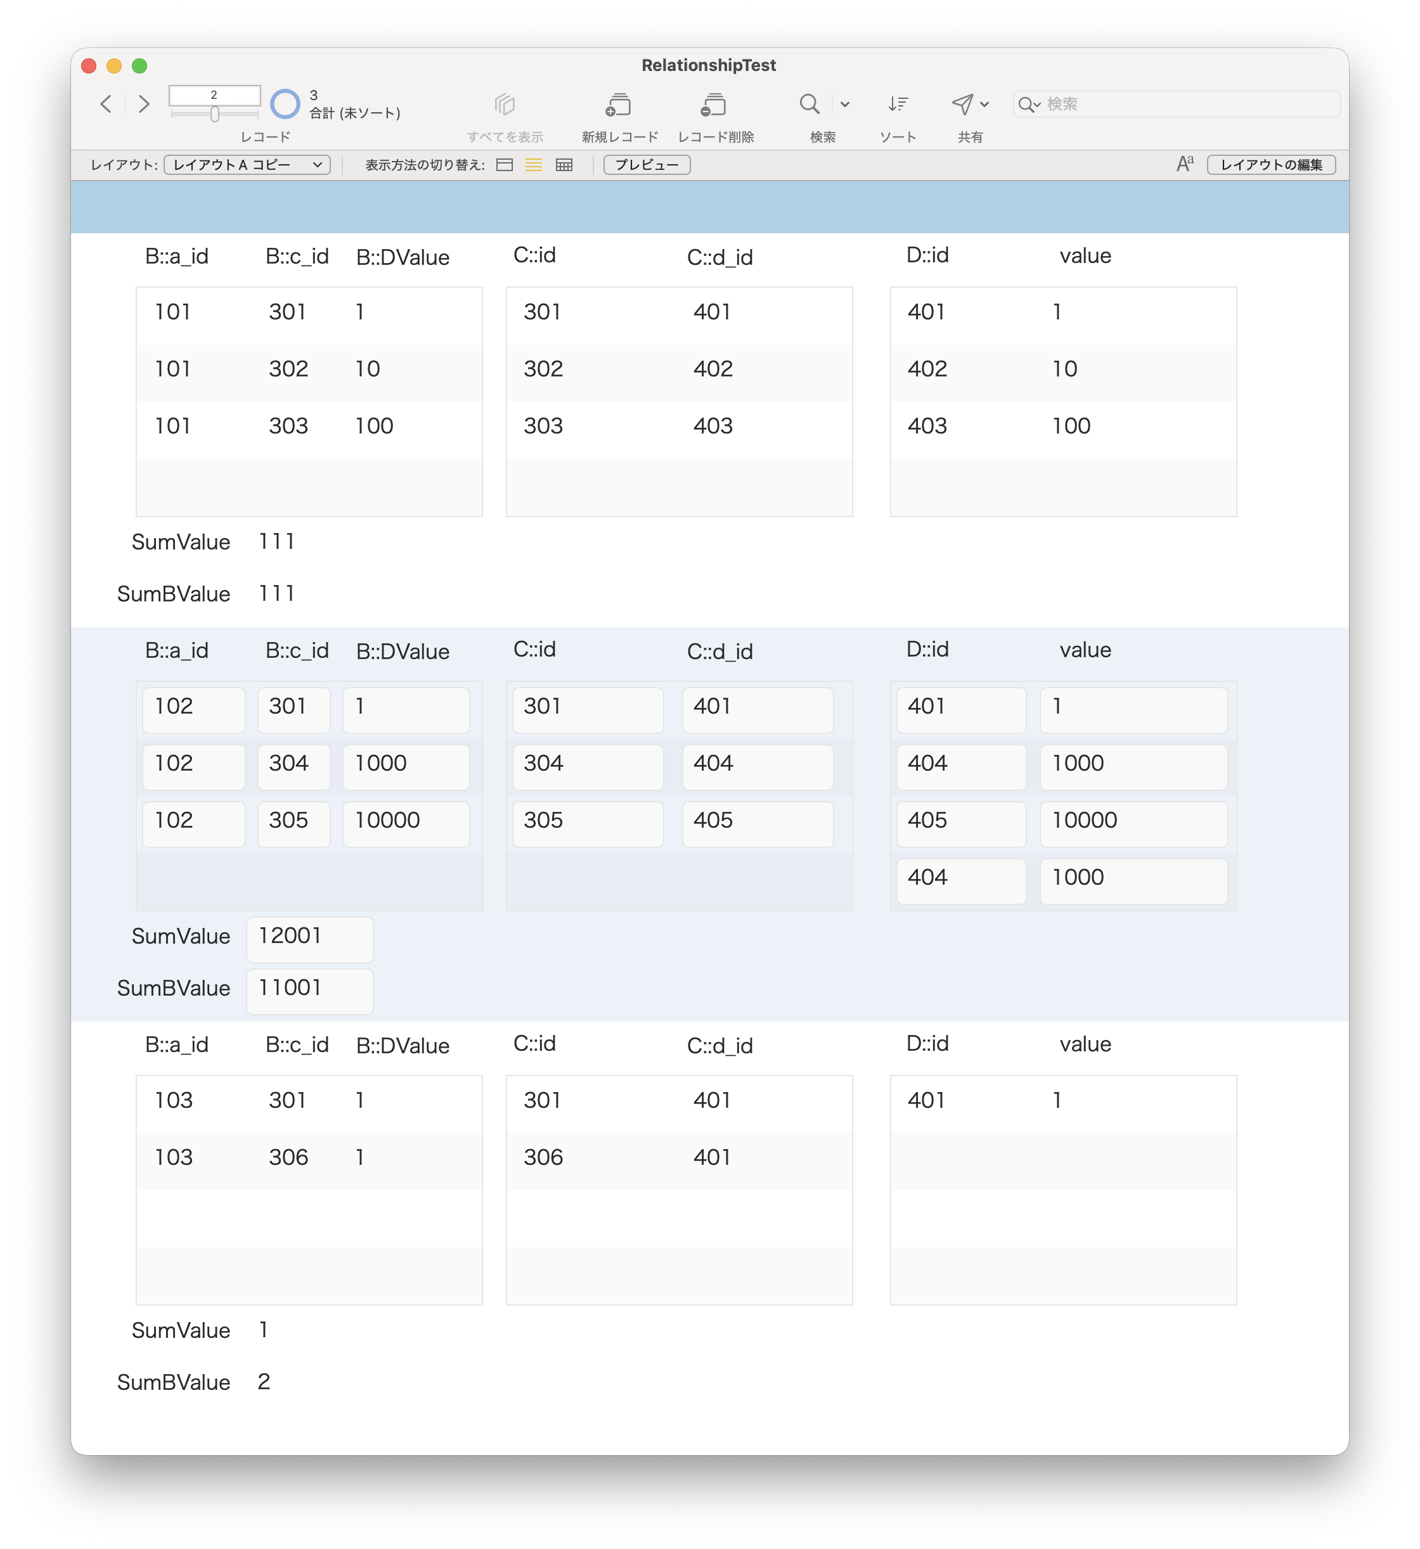1420x1549 pixels.
Task: Click the New Record icon
Action: click(619, 105)
